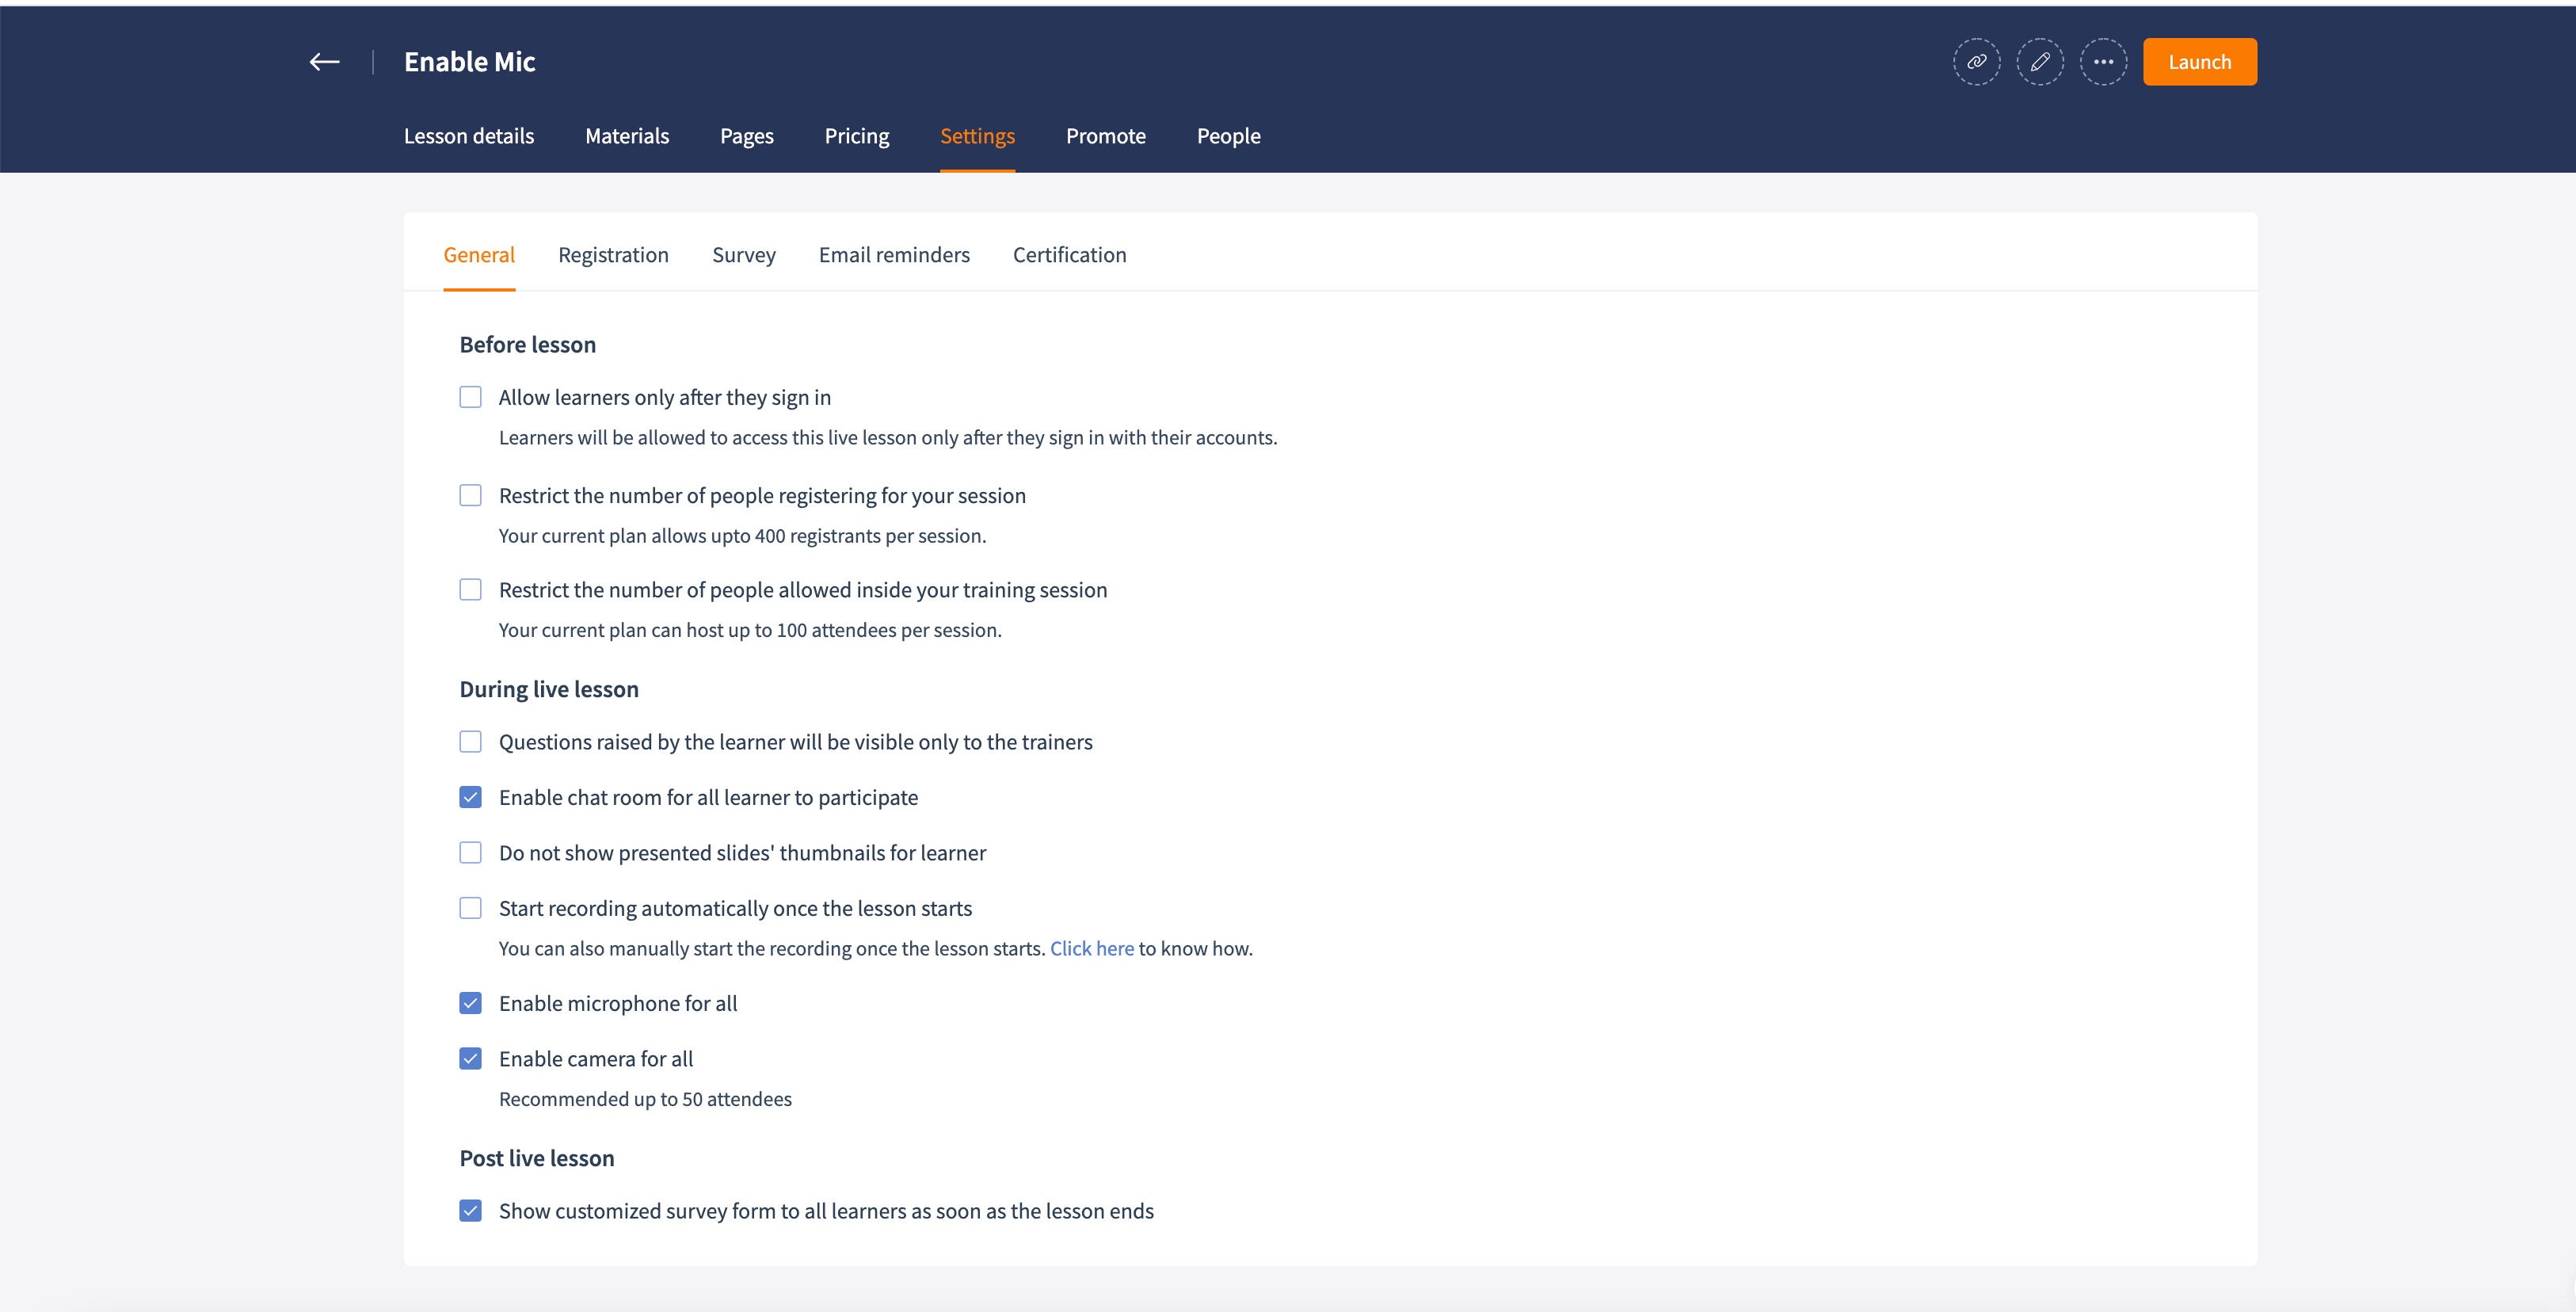Go to the Pricing tab
Viewport: 2576px width, 1312px height.
tap(856, 136)
